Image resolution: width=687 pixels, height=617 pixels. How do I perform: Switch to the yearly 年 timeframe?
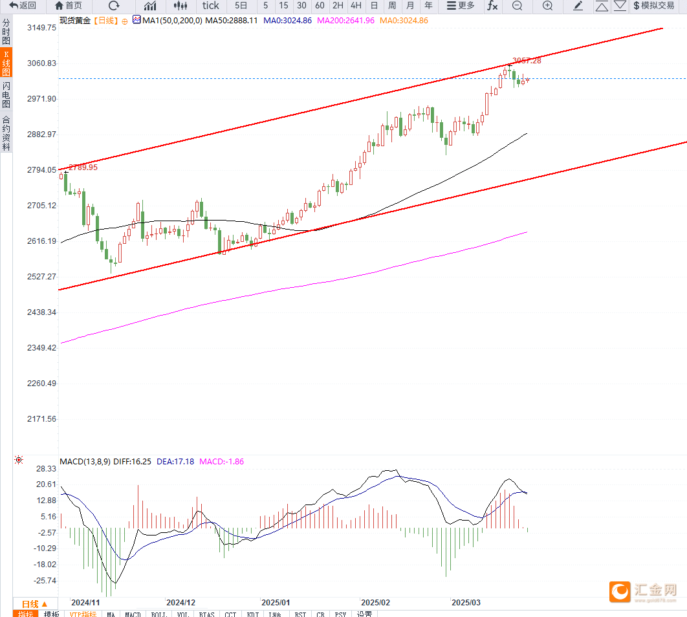click(428, 6)
